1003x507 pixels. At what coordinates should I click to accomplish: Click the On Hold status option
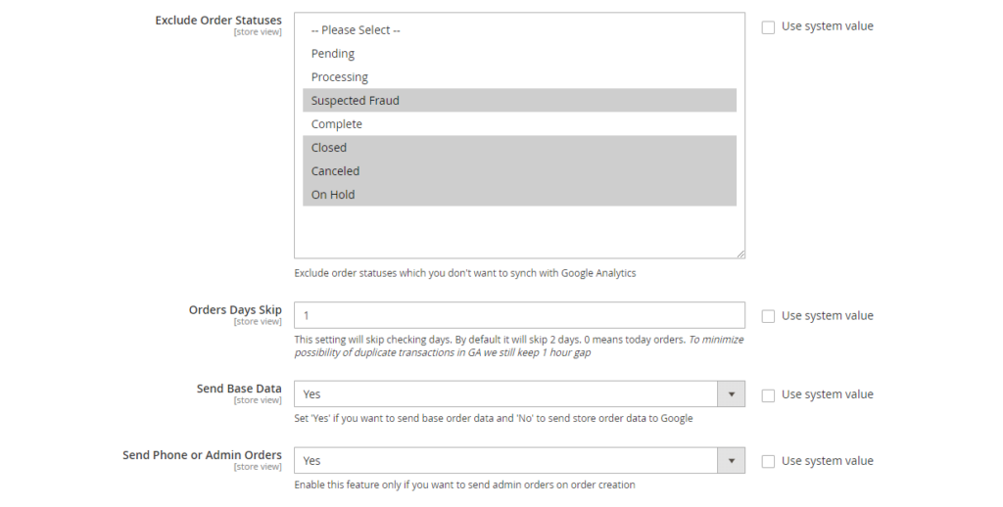coord(333,195)
